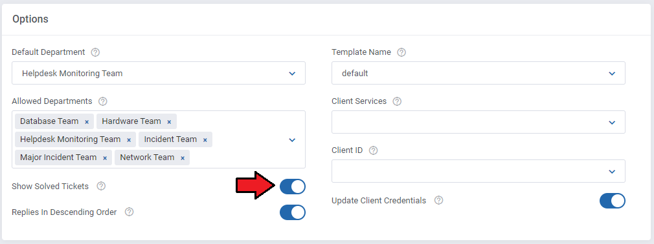Show help for Replies In Descending Order
The image size is (654, 244).
[x=130, y=212]
